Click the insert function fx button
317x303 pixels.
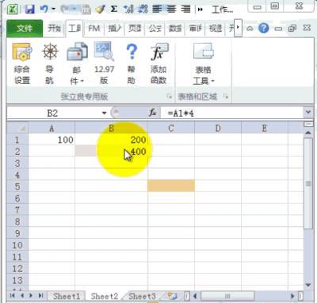click(x=153, y=113)
